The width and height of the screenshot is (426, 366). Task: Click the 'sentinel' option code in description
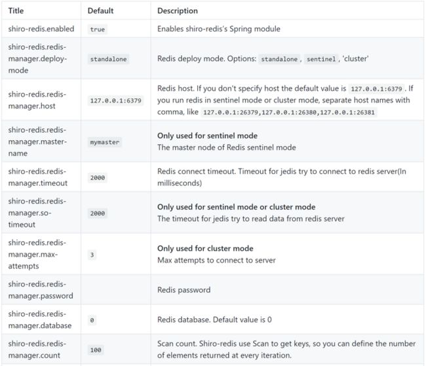point(321,59)
